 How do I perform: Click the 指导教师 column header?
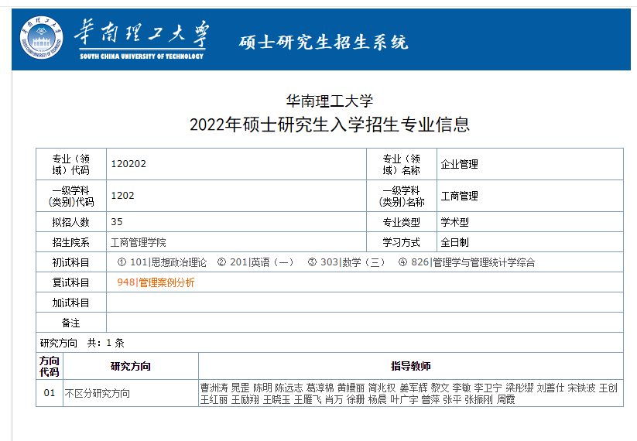point(411,366)
